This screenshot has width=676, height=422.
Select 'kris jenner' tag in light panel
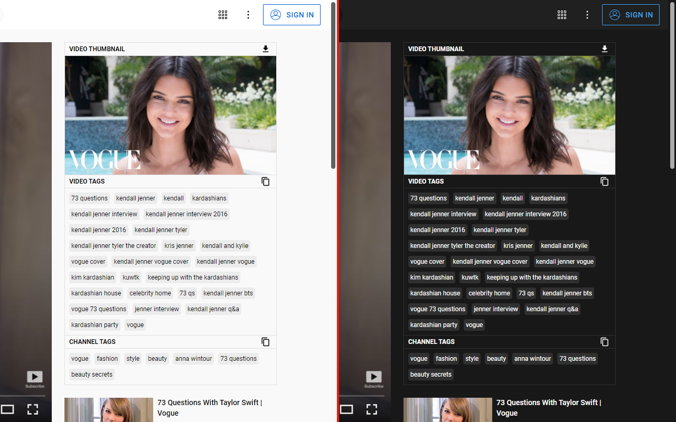(179, 246)
